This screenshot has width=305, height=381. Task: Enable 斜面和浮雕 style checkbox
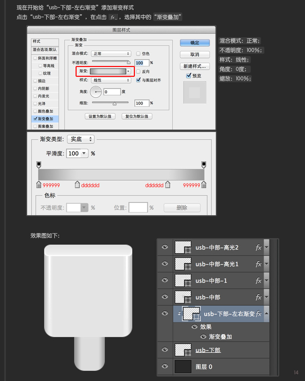pyautogui.click(x=35, y=58)
